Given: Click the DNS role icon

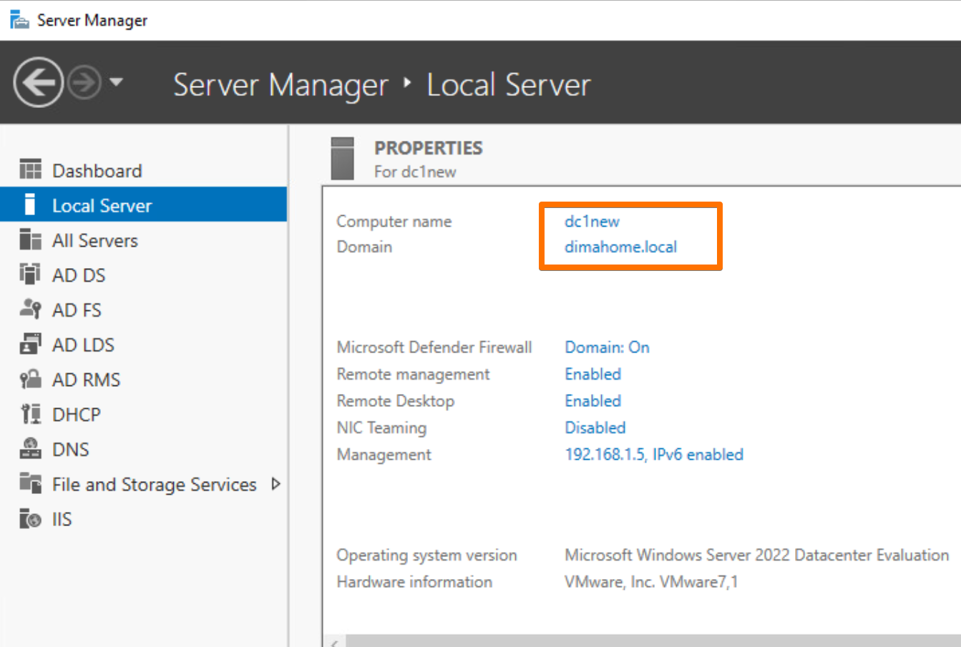Looking at the screenshot, I should click(x=30, y=449).
